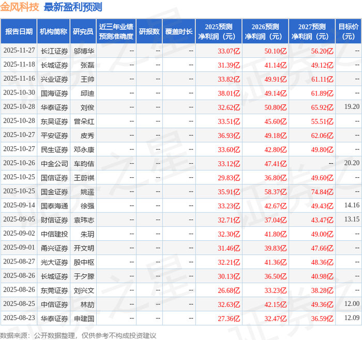This screenshot has height=340, width=362.
Task: Click analyst name 邓永康
Action: point(84,149)
